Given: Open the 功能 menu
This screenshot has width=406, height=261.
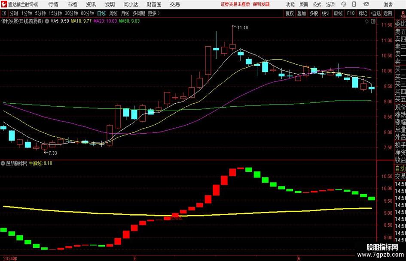Looking at the screenshot, I should click(290, 4).
